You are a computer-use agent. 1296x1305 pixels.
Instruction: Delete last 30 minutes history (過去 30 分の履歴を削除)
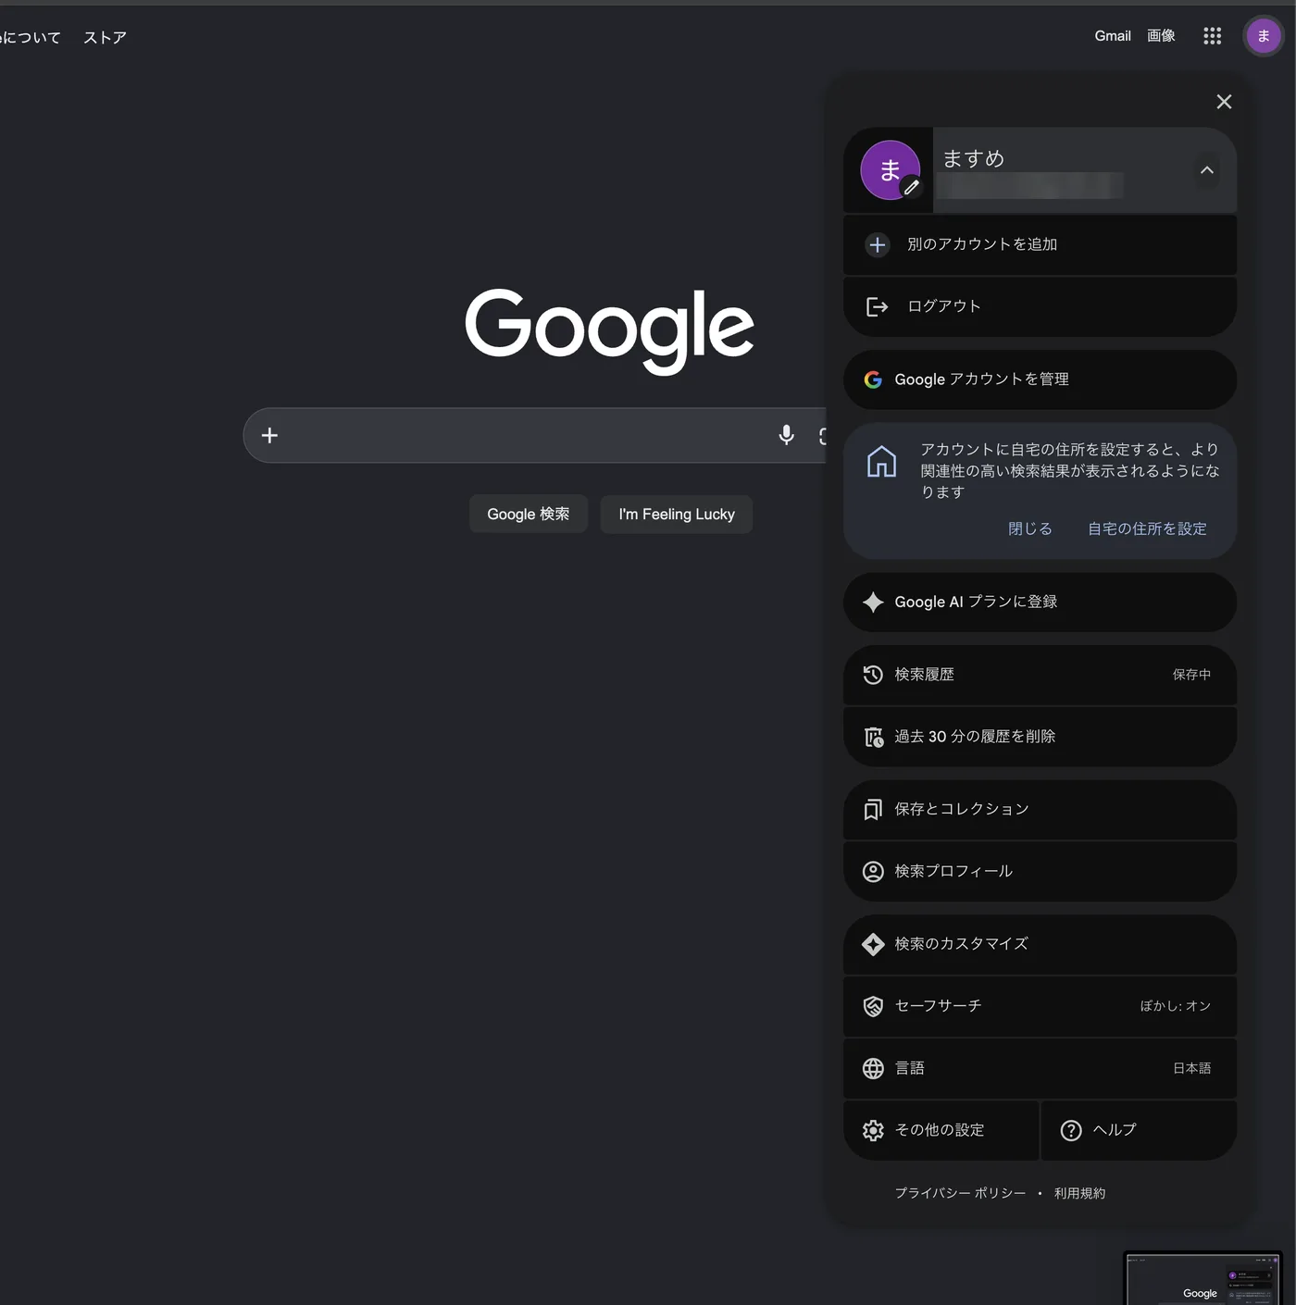point(1040,737)
